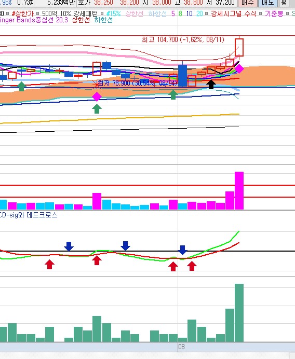Click the green up arrow under magenta diamond

point(97,108)
